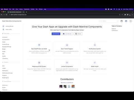Open the GitHub icon in page header

click(x=121, y=21)
